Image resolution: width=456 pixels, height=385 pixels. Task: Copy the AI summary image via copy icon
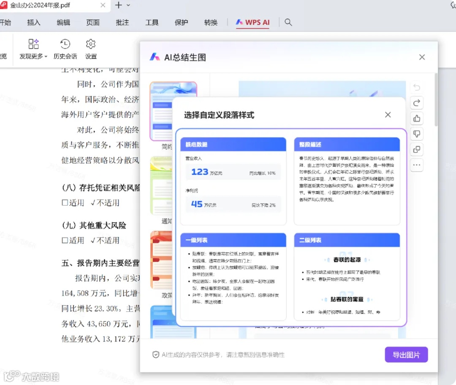417,149
